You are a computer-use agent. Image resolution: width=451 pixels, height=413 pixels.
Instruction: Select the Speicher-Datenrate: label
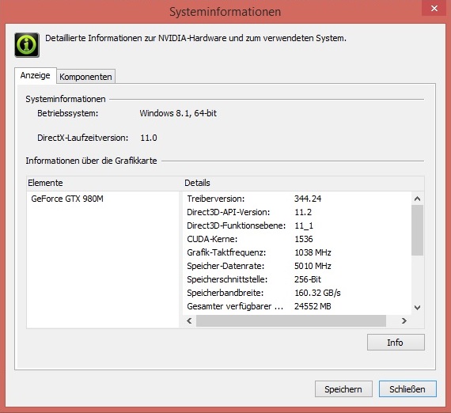[x=225, y=266]
